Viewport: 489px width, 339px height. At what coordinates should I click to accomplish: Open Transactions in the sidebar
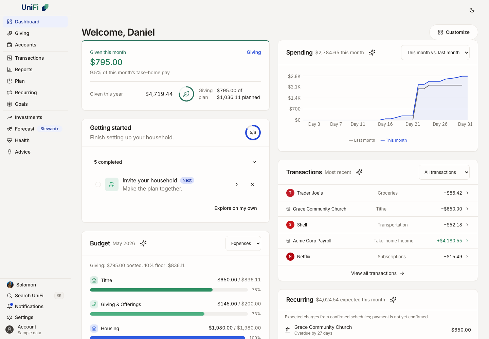pos(35,58)
